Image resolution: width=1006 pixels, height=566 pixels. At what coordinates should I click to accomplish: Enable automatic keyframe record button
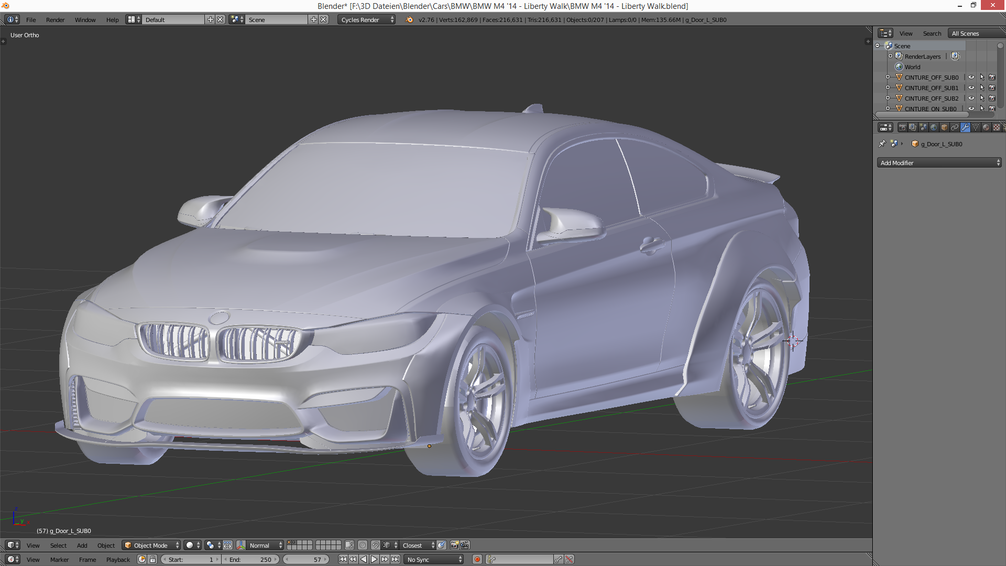(x=477, y=559)
